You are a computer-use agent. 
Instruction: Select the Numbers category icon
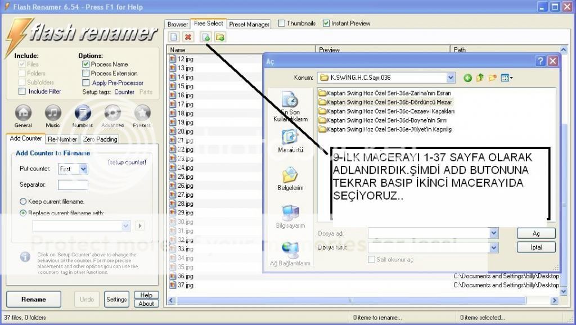83,113
